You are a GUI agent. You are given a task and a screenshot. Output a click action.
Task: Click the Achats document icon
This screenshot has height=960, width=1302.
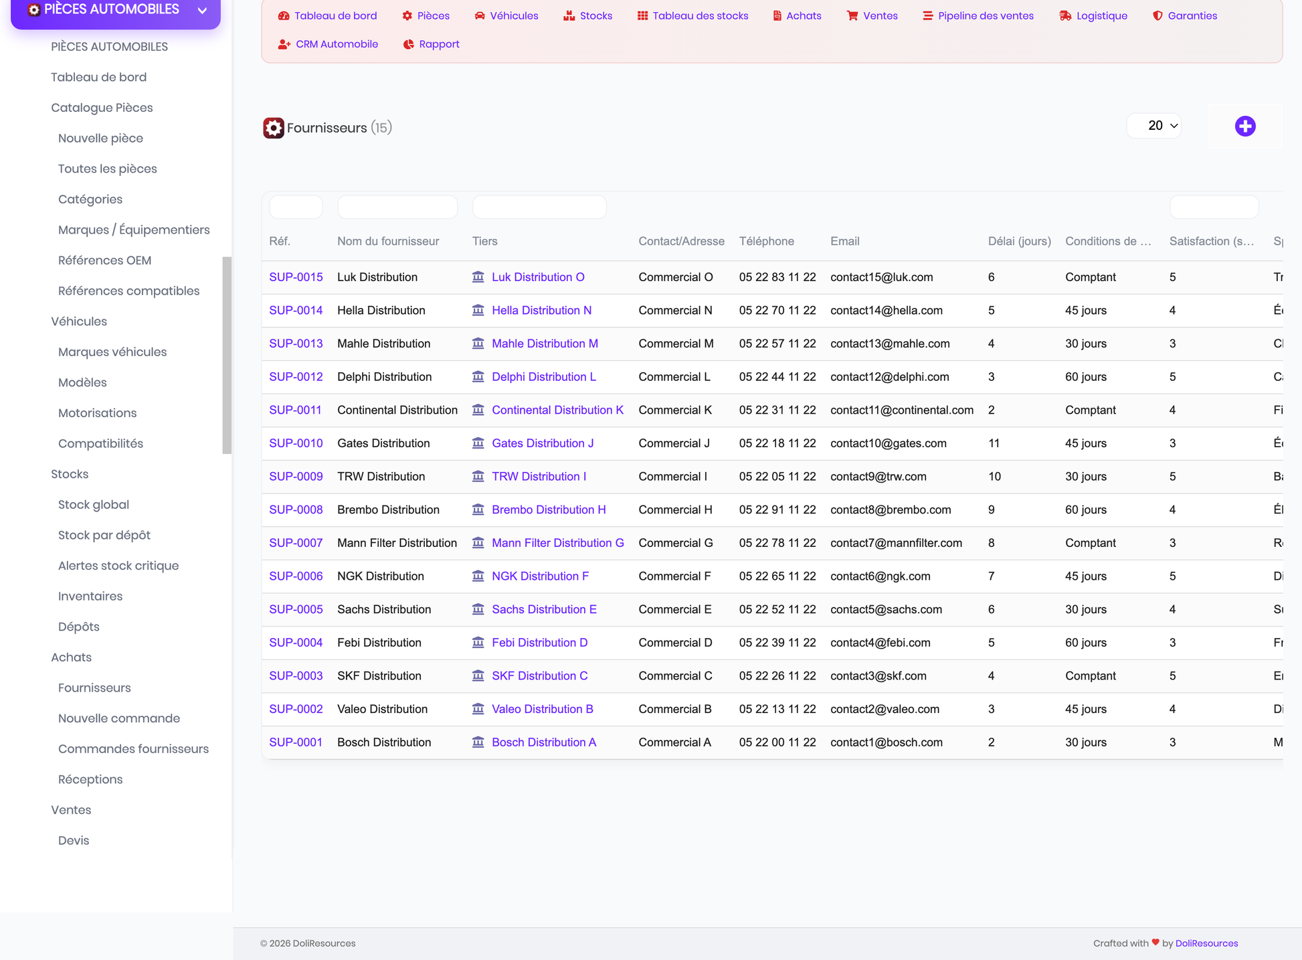[x=777, y=15]
